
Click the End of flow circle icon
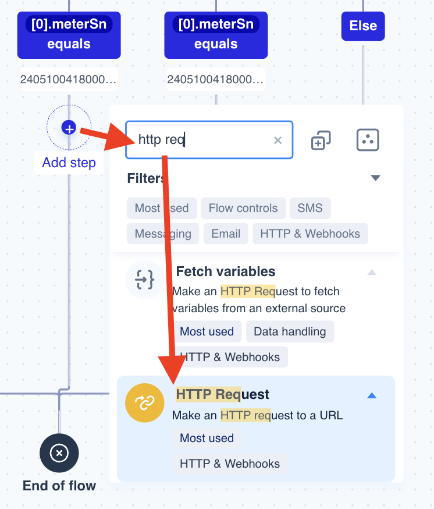point(59,453)
